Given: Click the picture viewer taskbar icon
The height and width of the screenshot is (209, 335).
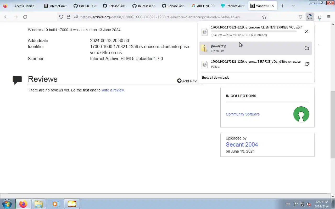Looking at the screenshot, I should click(x=72, y=204).
